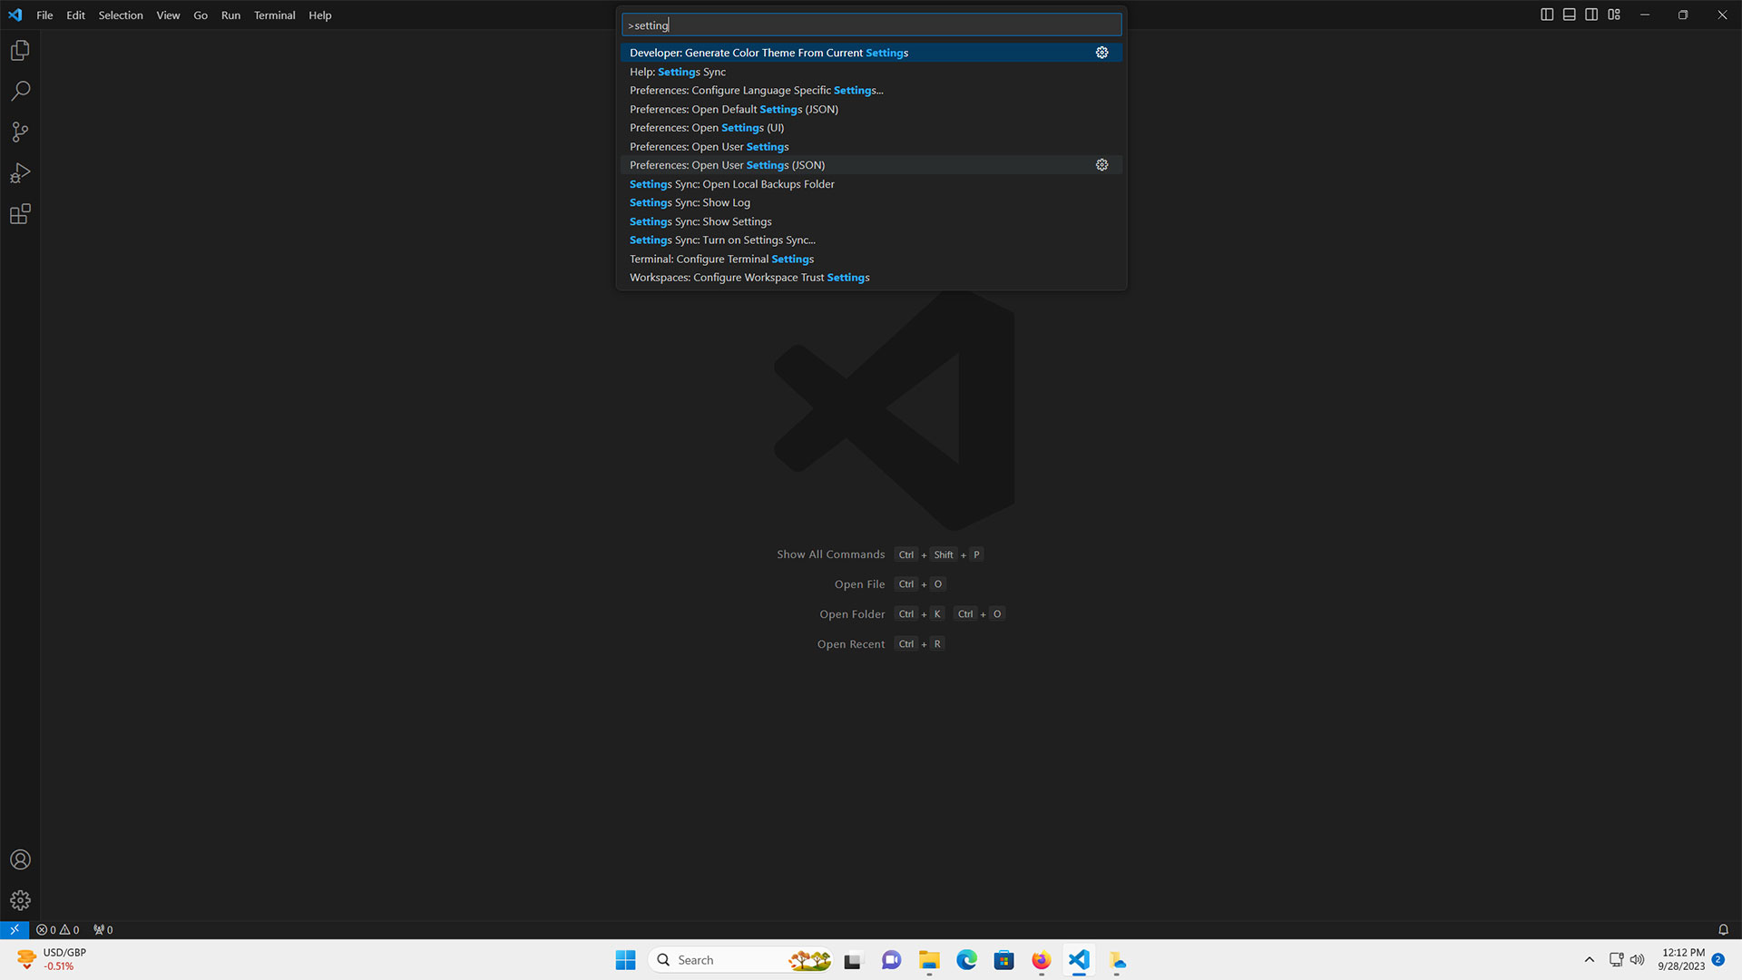Image resolution: width=1742 pixels, height=980 pixels.
Task: Open Notifications from the status bar bell
Action: pyautogui.click(x=1723, y=929)
